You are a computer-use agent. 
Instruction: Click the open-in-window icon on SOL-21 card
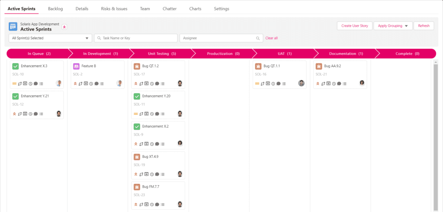tap(328, 84)
